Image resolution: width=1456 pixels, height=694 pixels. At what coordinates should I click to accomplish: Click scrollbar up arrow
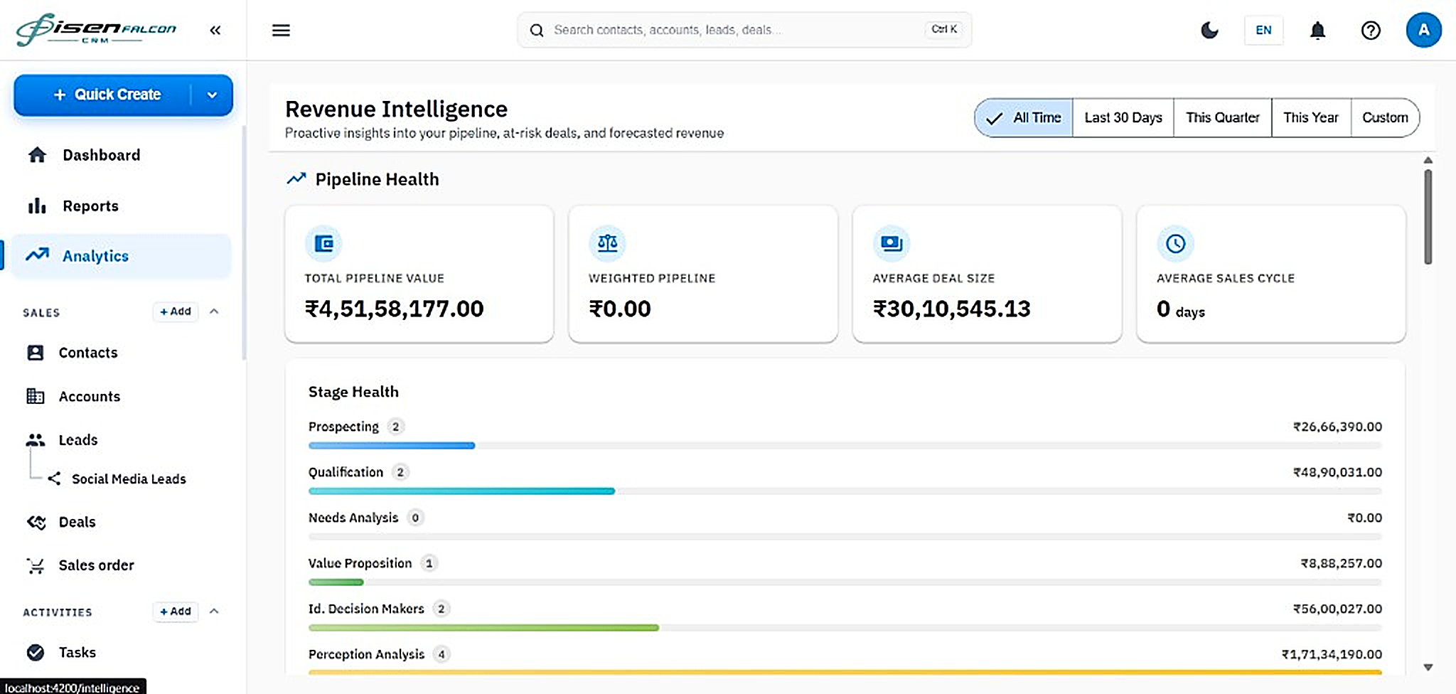tap(1428, 160)
